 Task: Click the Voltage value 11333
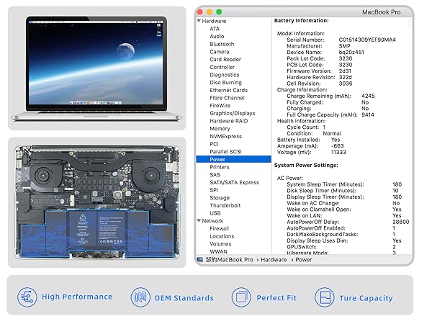[338, 152]
